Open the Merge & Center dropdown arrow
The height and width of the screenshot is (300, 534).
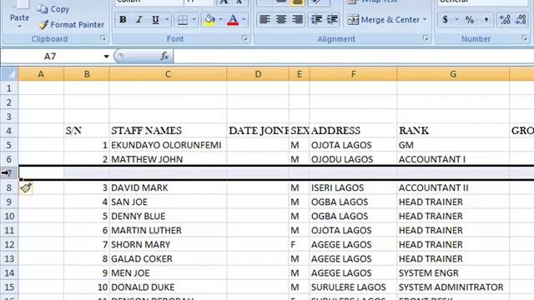425,20
